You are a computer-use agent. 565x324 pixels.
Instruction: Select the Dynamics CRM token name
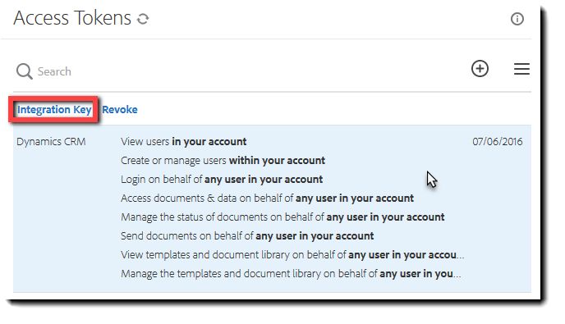pos(51,141)
